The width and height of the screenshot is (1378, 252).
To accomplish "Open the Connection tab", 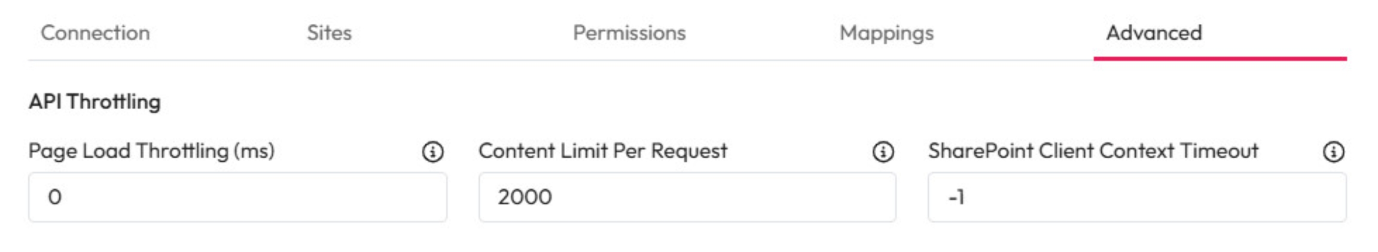I will (x=95, y=33).
